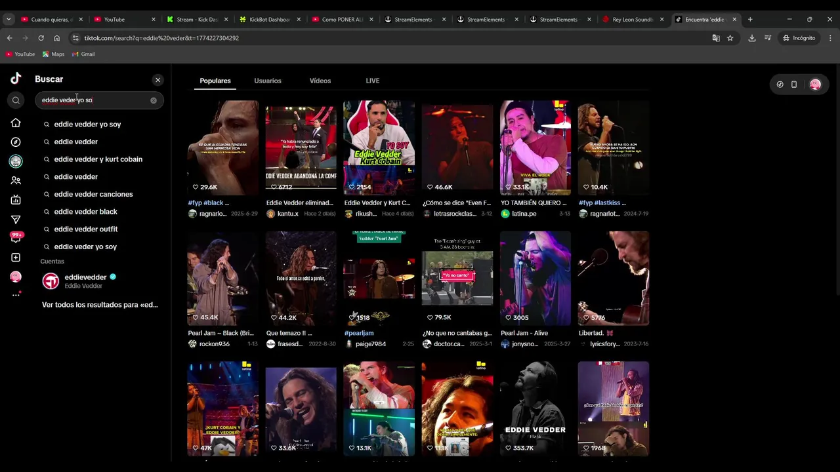Image resolution: width=840 pixels, height=472 pixels.
Task: Close the active TikTok browser tab
Action: [x=734, y=20]
